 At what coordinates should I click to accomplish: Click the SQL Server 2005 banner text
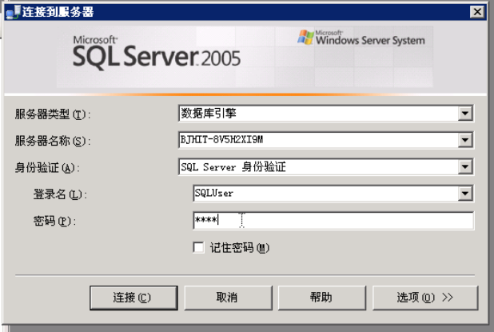[x=157, y=53]
